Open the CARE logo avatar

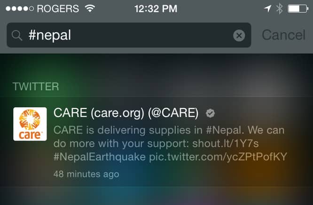pos(30,124)
